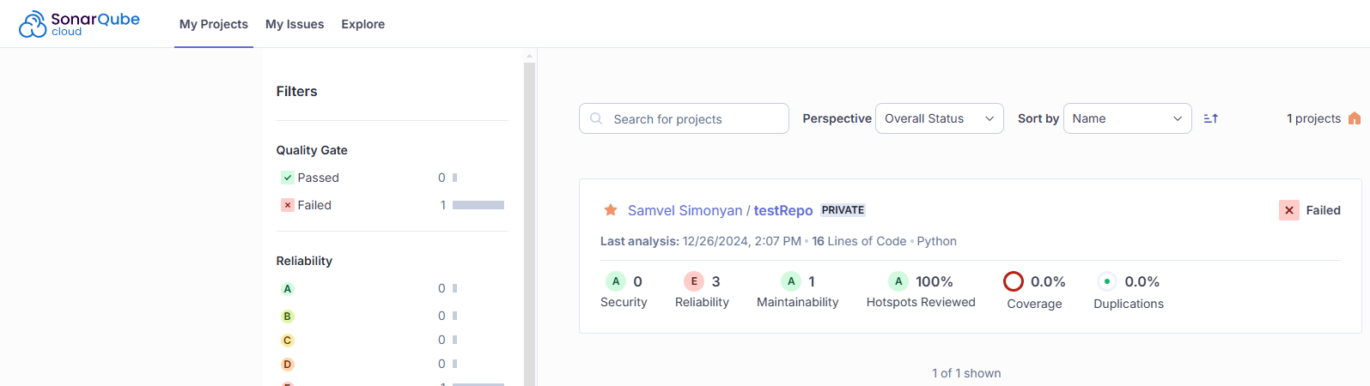
Task: Filter Reliability by rating C
Action: coord(288,341)
